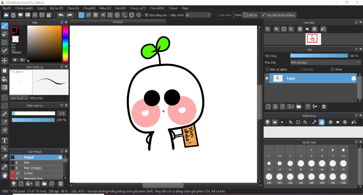Activate the Text tool
The height and width of the screenshot is (195, 363).
[5, 141]
